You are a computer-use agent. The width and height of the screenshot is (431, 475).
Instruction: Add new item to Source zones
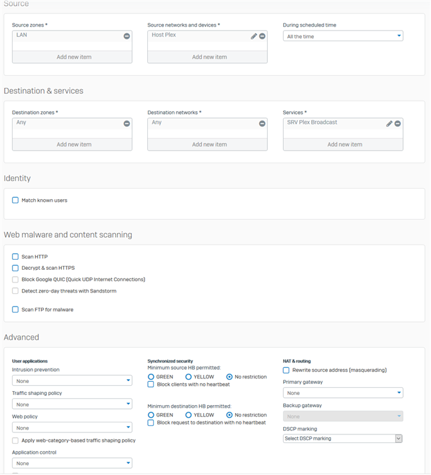[74, 57]
